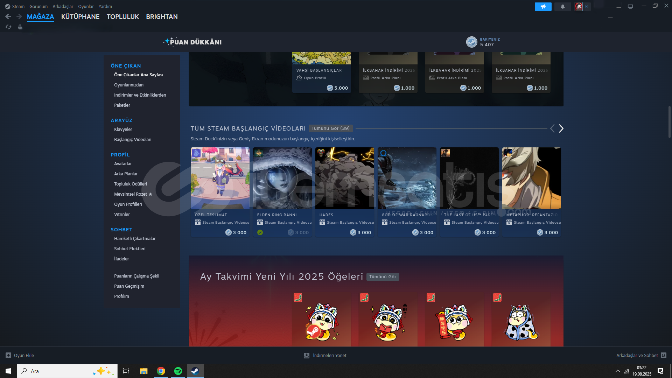Image resolution: width=672 pixels, height=378 pixels.
Task: Open Klavyeler category
Action: pyautogui.click(x=123, y=129)
